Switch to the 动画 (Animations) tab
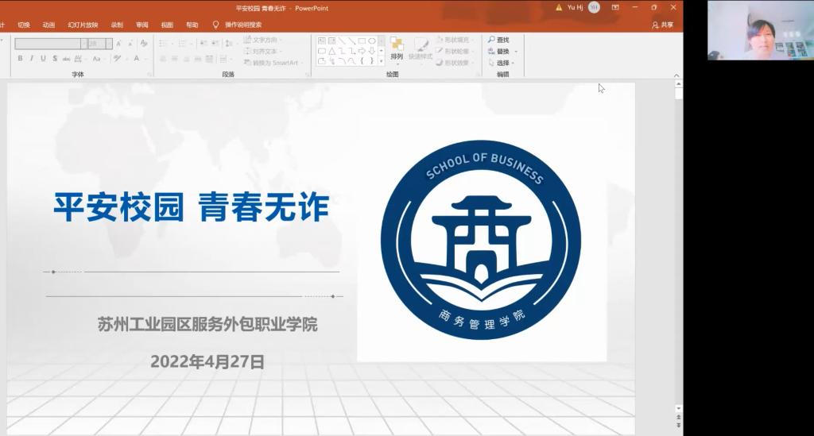 pyautogui.click(x=49, y=25)
